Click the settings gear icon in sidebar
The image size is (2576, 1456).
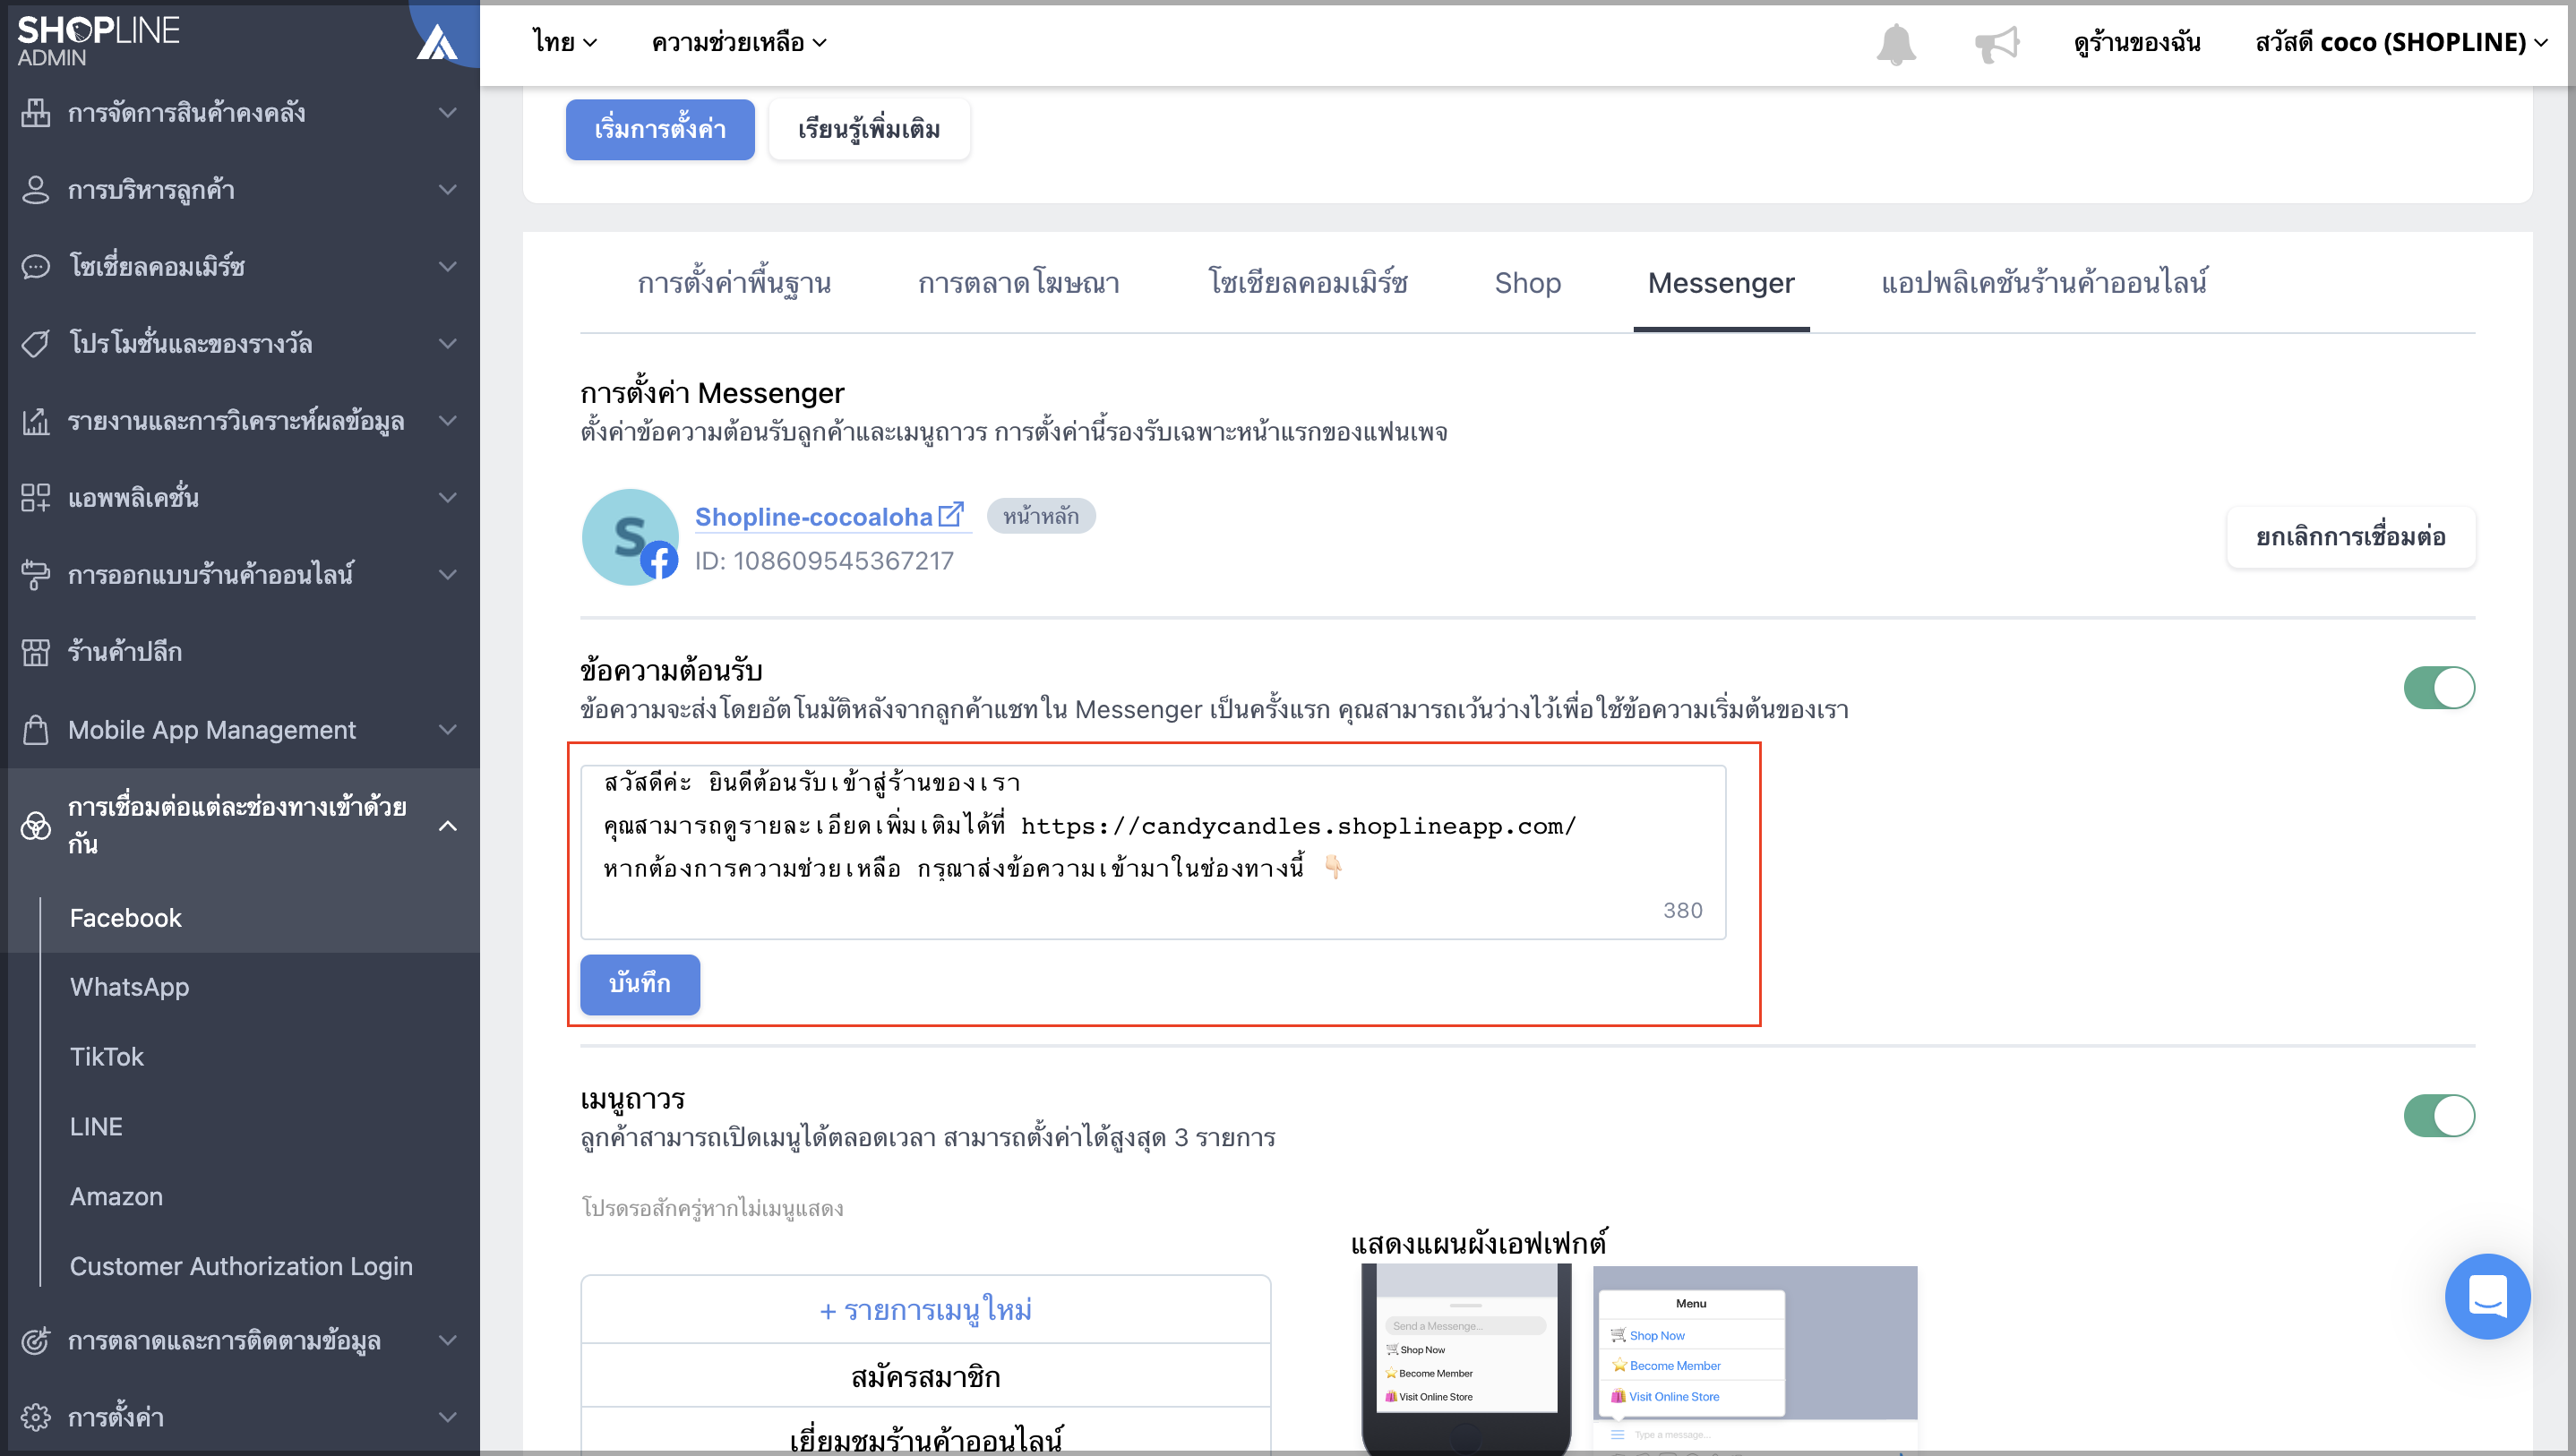(36, 1417)
